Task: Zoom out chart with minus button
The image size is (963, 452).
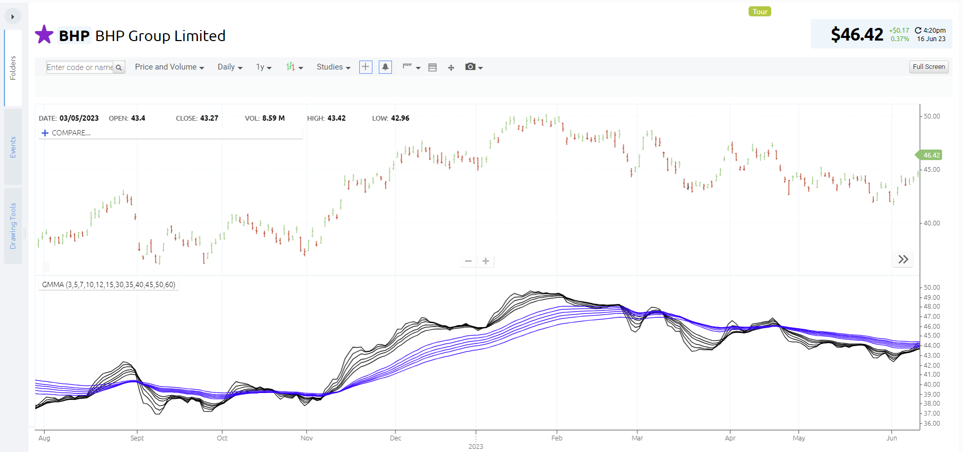Action: 468,261
